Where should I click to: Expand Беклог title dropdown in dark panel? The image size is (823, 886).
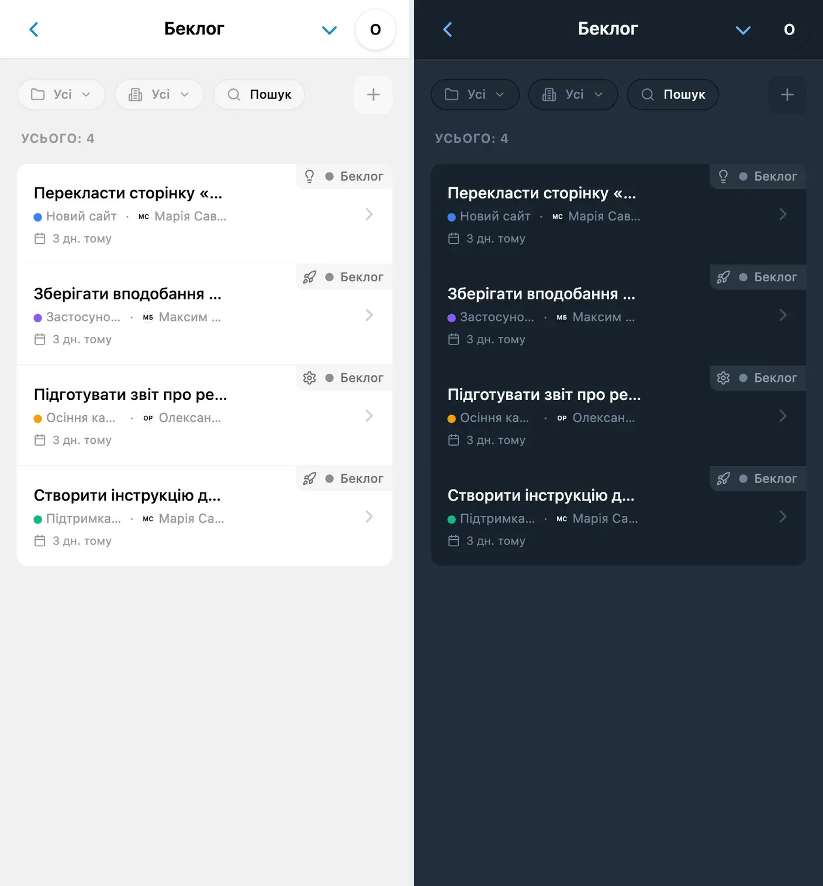point(743,30)
